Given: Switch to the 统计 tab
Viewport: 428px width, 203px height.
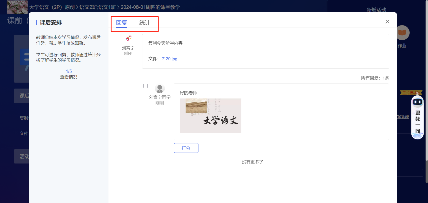Looking at the screenshot, I should [x=145, y=23].
